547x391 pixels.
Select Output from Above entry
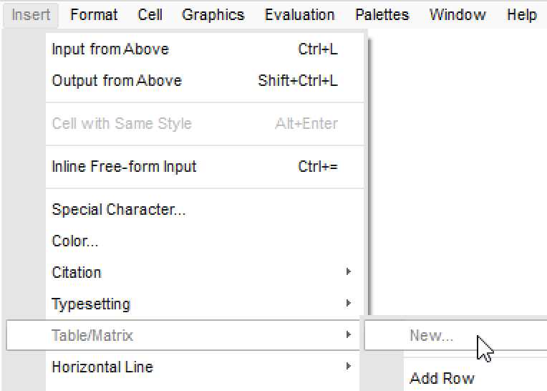pos(117,81)
